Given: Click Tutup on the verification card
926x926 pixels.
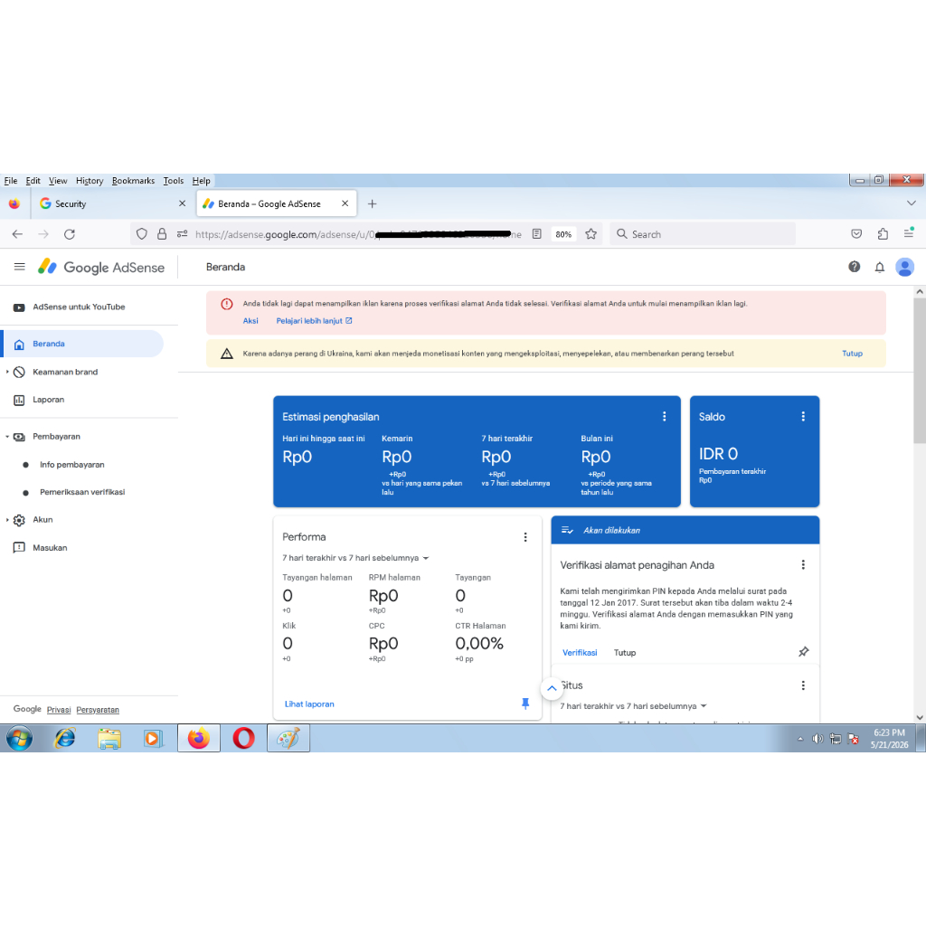Looking at the screenshot, I should tap(624, 653).
